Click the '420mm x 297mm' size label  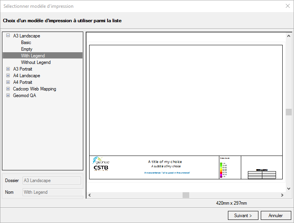pos(231,203)
